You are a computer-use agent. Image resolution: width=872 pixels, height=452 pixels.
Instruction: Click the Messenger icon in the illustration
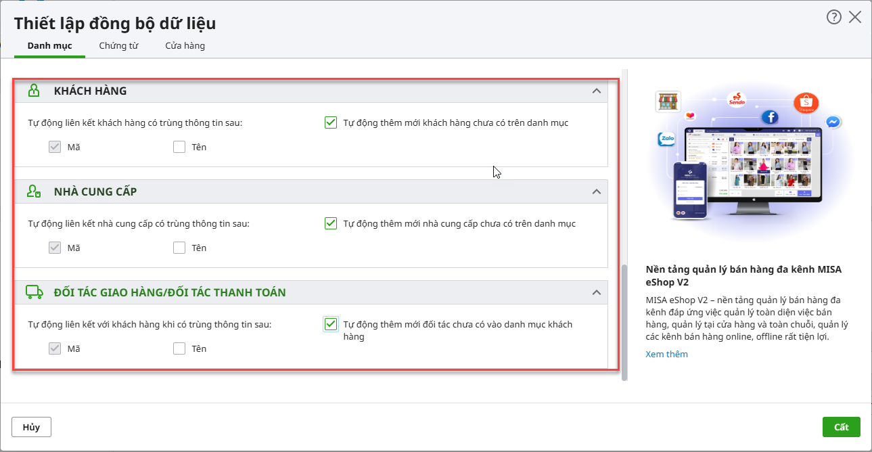click(833, 122)
